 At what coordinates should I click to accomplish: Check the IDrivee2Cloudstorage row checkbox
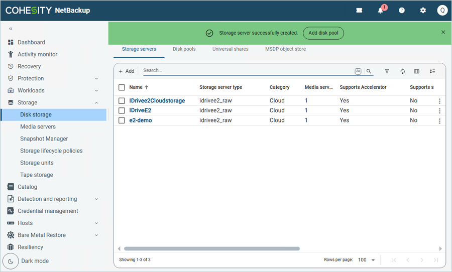[122, 101]
